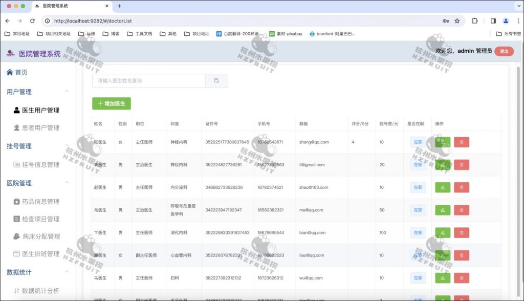This screenshot has height=301, width=524.
Task: Click the magnifier search icon
Action: point(216,80)
